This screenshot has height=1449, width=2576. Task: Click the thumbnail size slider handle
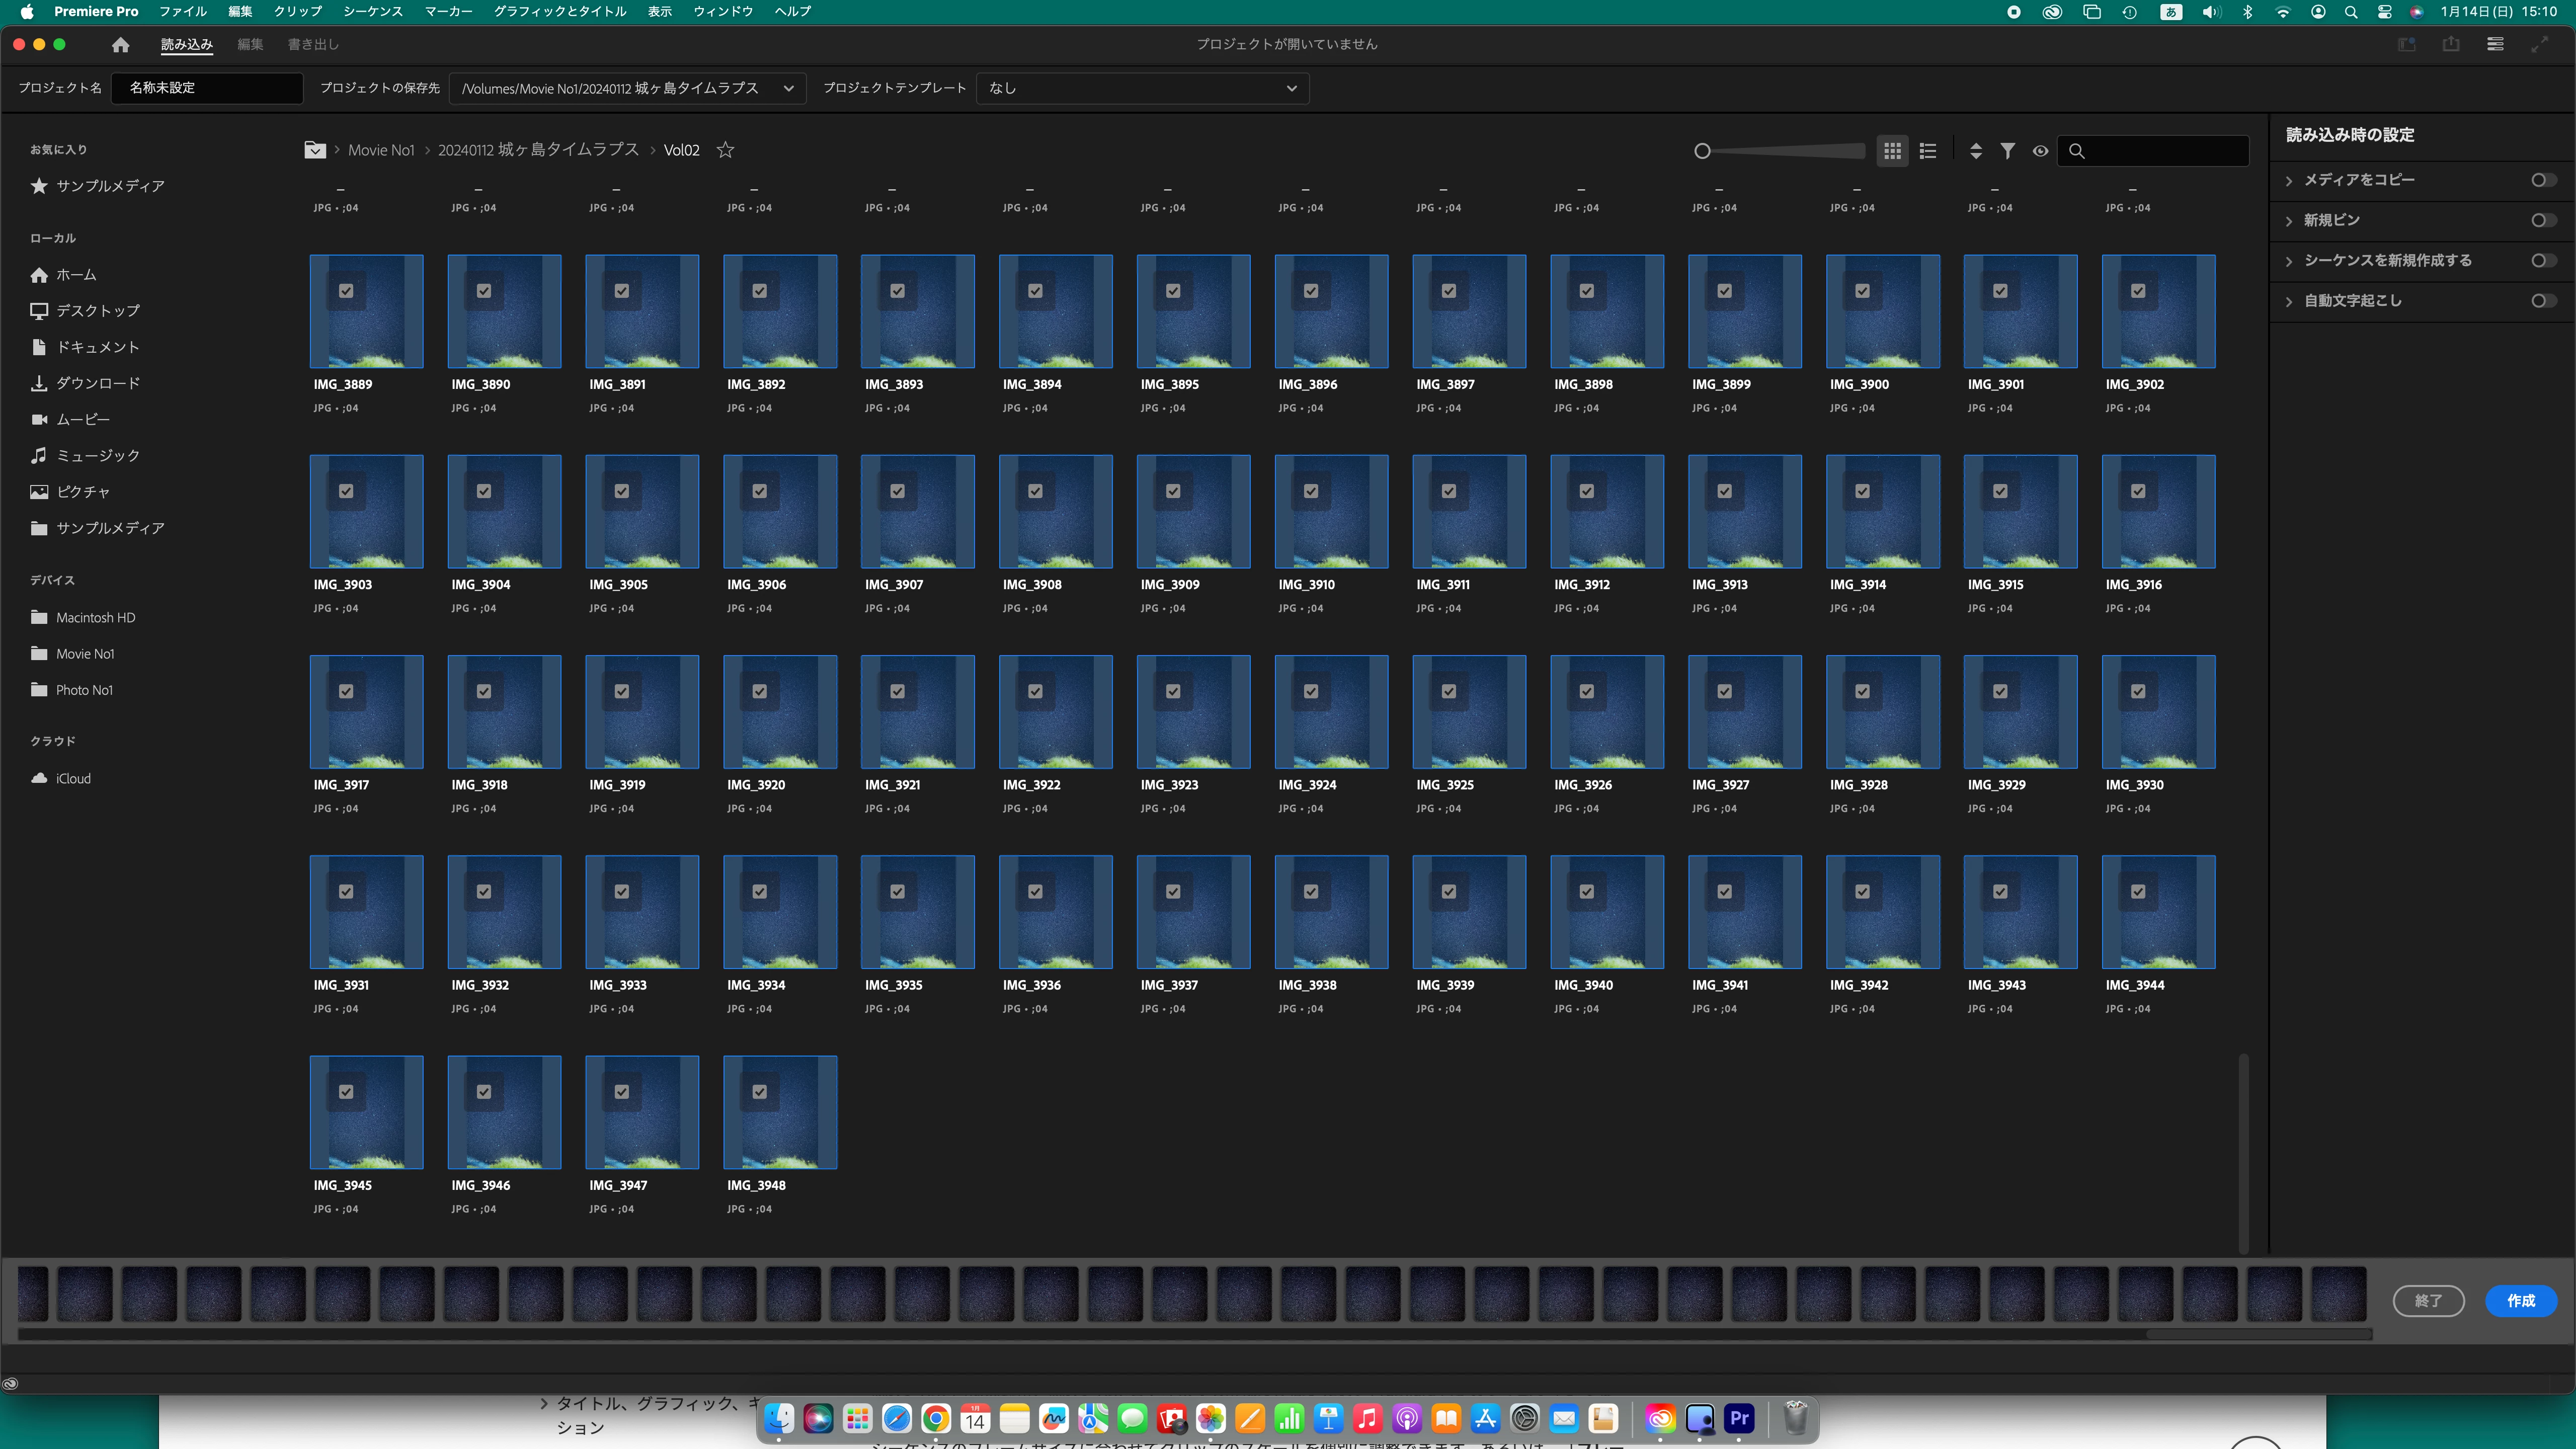tap(1702, 151)
